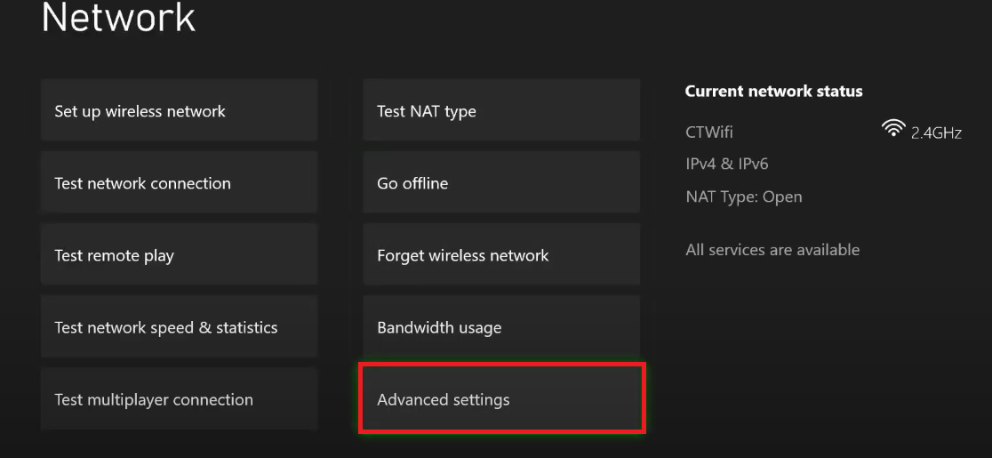This screenshot has width=992, height=458.
Task: Open Test network speed & statistics
Action: [179, 327]
